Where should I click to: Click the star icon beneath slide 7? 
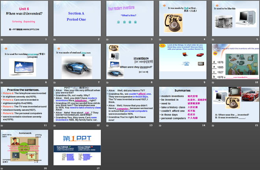[x=56, y=82]
